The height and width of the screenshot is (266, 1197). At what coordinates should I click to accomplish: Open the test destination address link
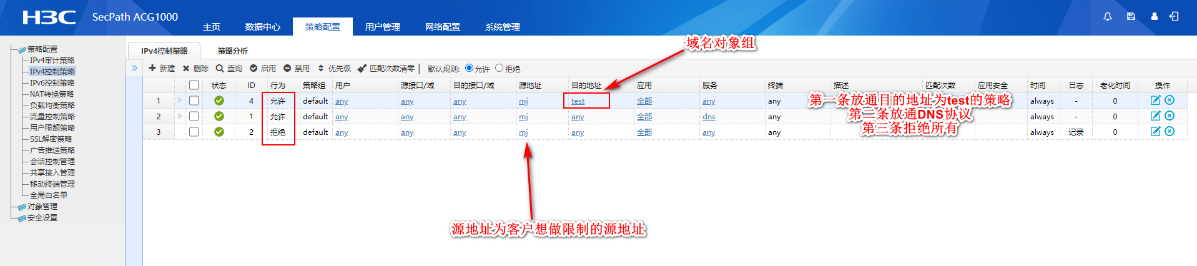[578, 101]
